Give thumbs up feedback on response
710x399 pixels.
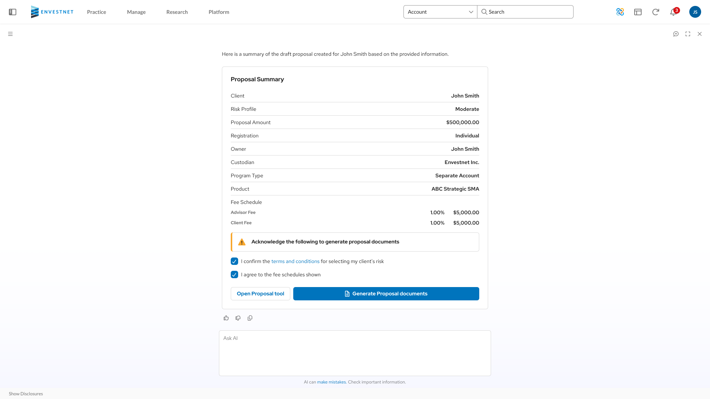click(x=226, y=318)
